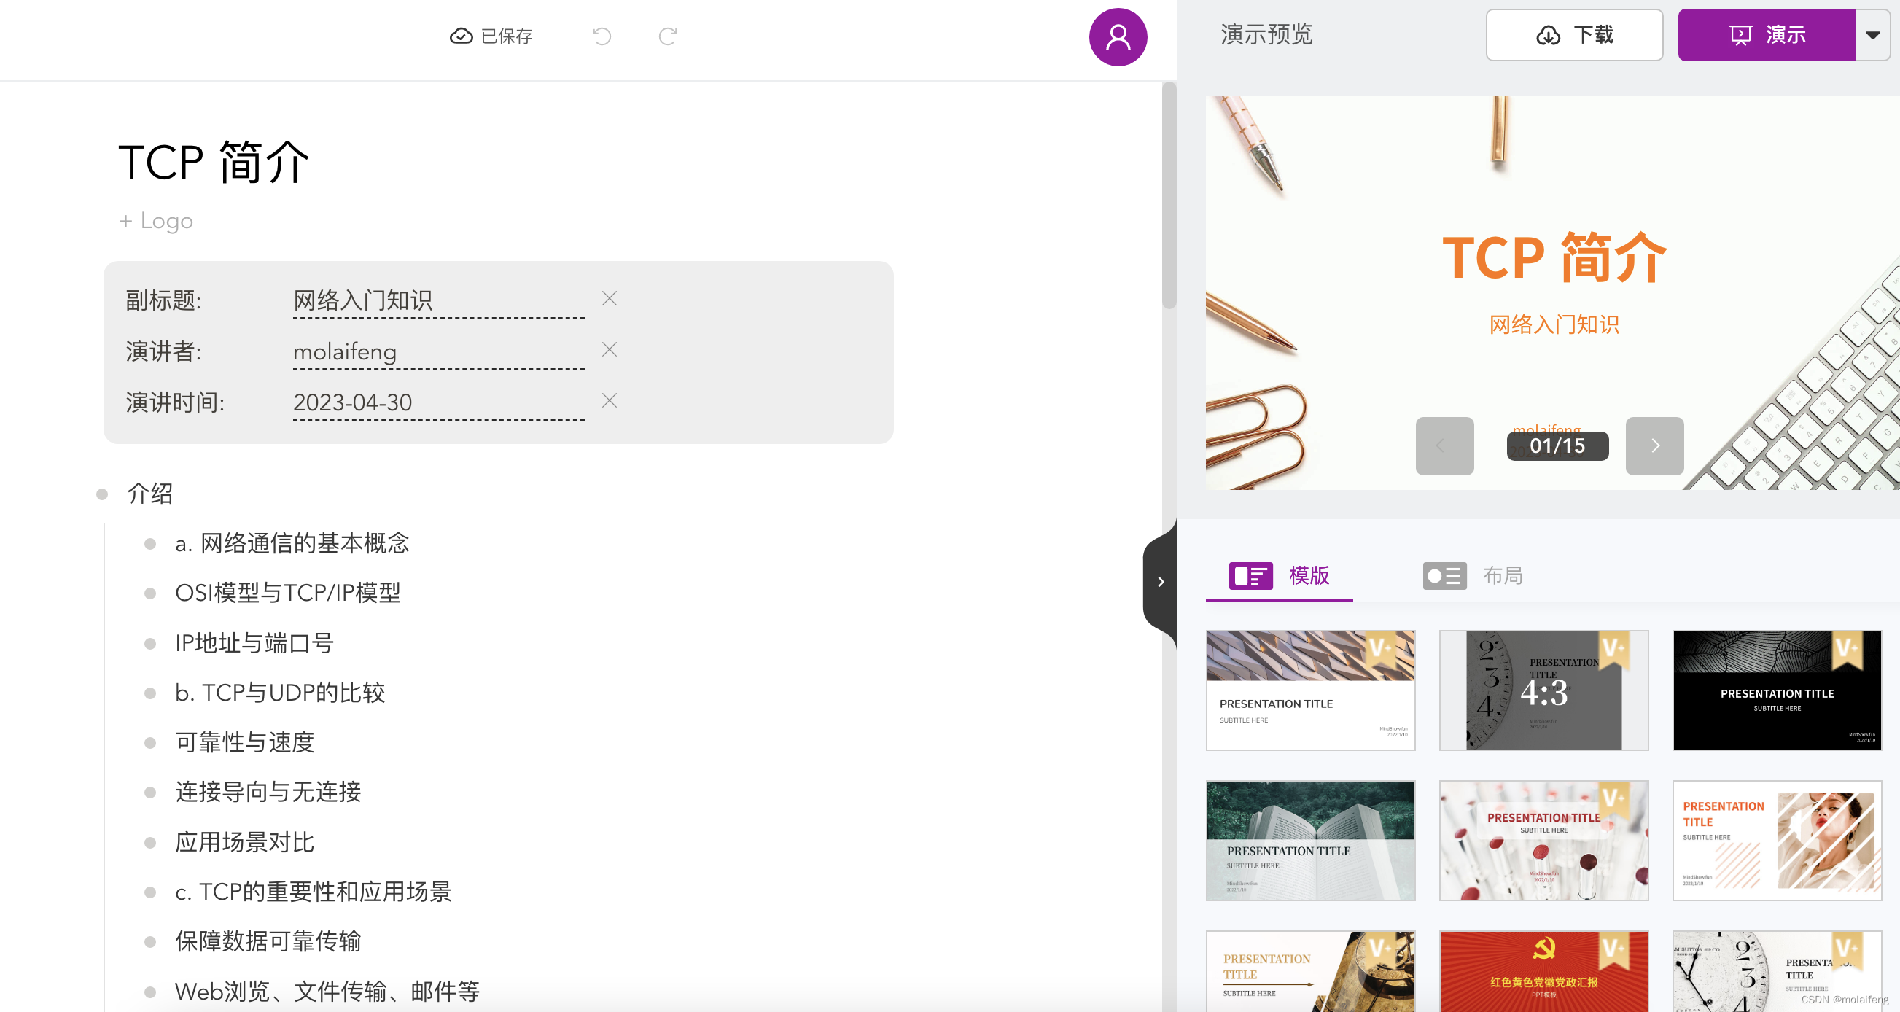Click the editor vertical scrollbar
Viewport: 1900px width, 1012px height.
tap(1169, 196)
